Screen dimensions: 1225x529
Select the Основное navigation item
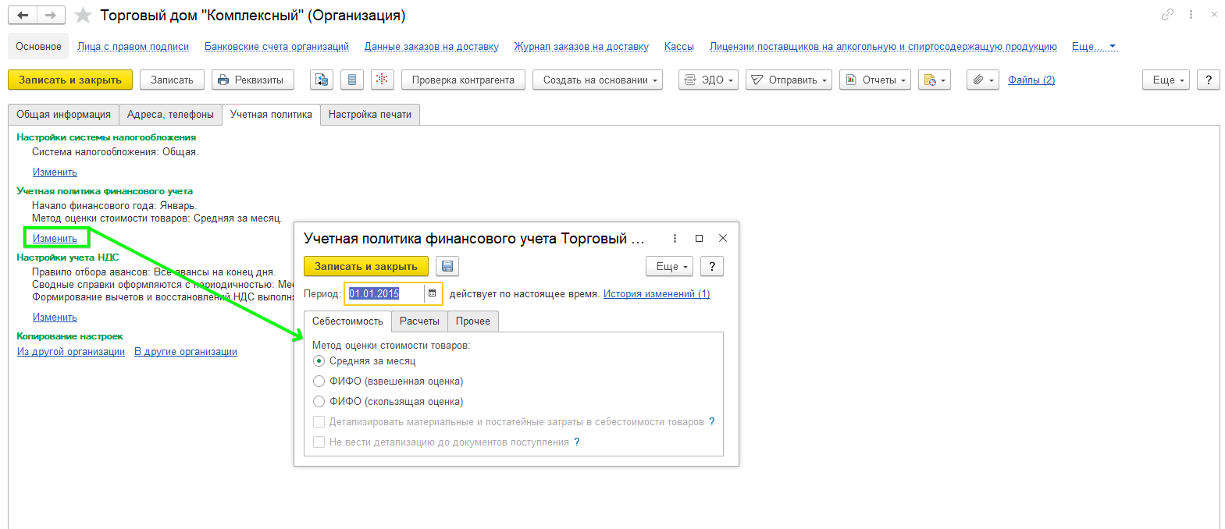click(38, 46)
